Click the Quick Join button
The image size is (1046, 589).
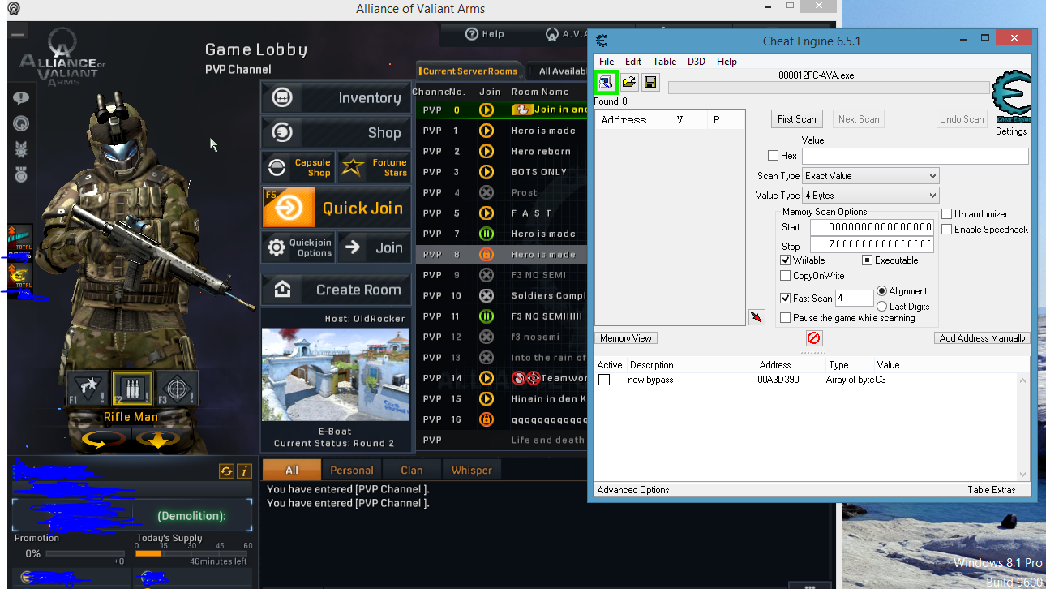pos(337,208)
